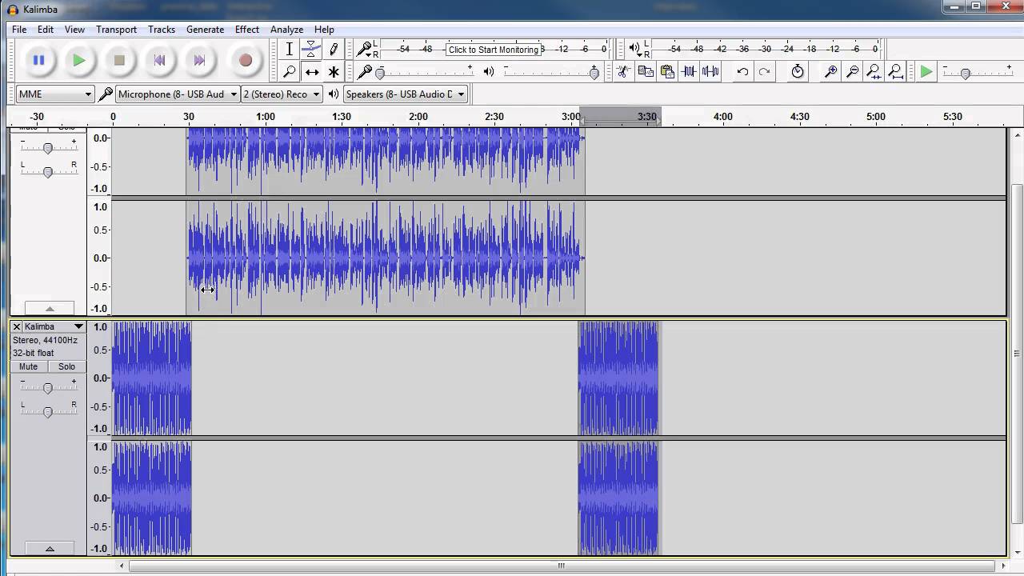Skip to start of the project

click(159, 60)
